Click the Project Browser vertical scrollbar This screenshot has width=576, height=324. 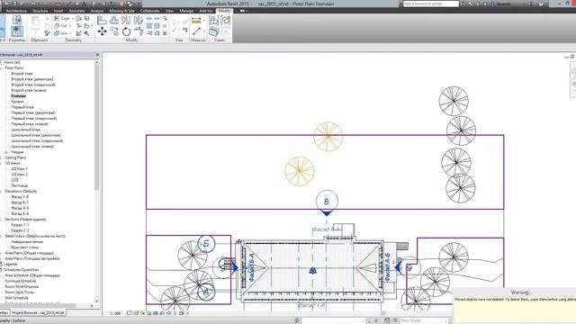[97, 128]
